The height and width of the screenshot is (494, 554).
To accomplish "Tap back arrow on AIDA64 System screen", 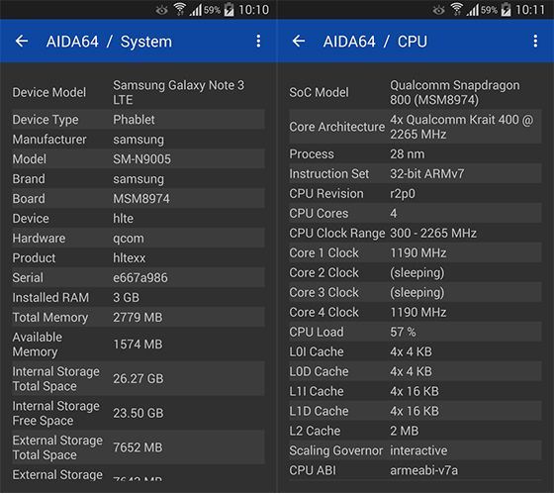I will pyautogui.click(x=22, y=42).
